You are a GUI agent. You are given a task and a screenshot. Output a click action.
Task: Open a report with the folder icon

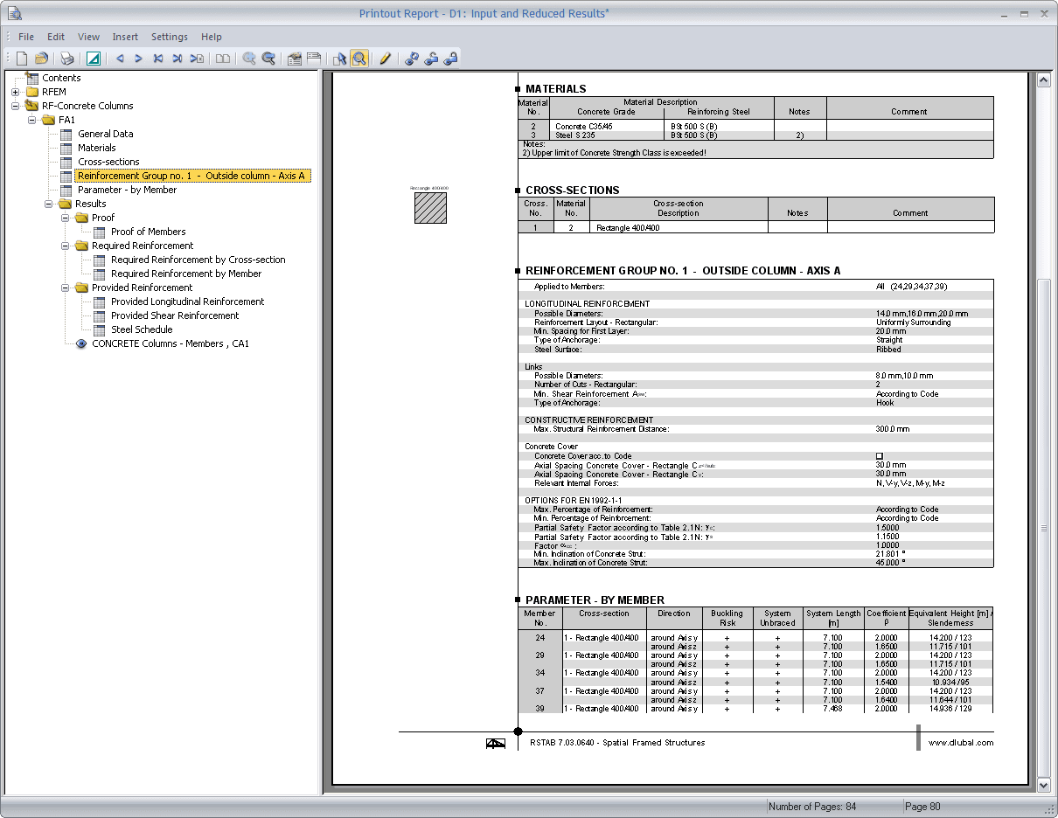point(41,59)
